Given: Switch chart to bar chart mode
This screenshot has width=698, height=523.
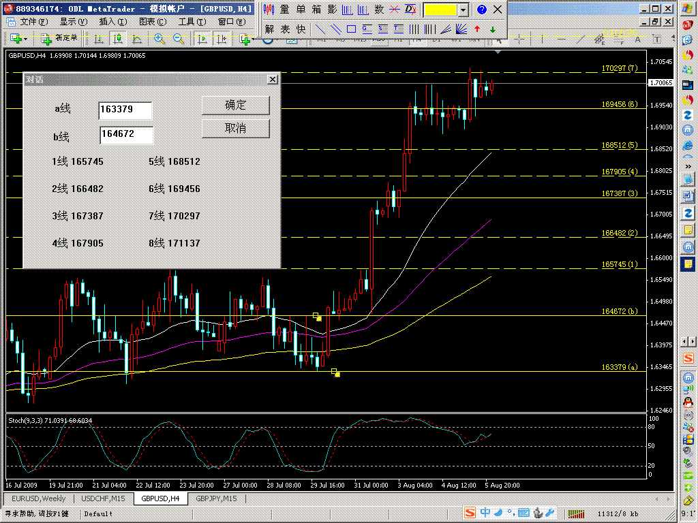Looking at the screenshot, I should pyautogui.click(x=99, y=39).
